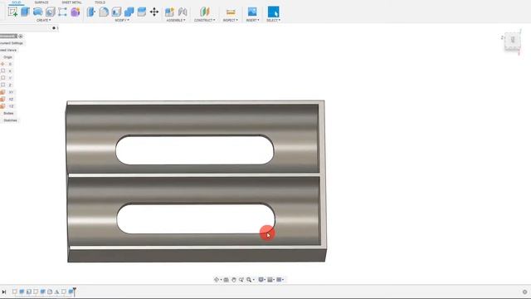Select the Origin folder in browser
The image size is (531, 299).
tap(7, 57)
